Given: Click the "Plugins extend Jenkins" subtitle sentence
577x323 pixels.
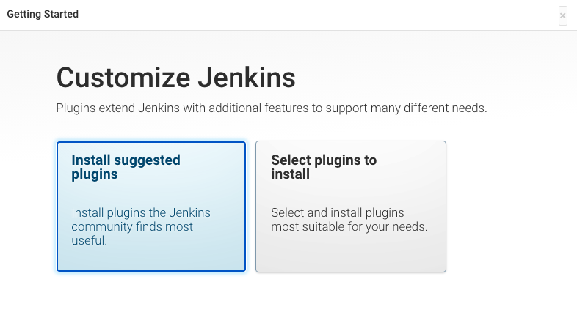Looking at the screenshot, I should click(x=272, y=108).
